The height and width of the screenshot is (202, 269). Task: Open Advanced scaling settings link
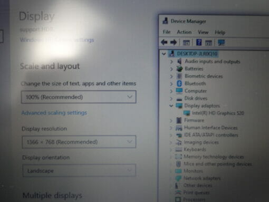(54, 112)
